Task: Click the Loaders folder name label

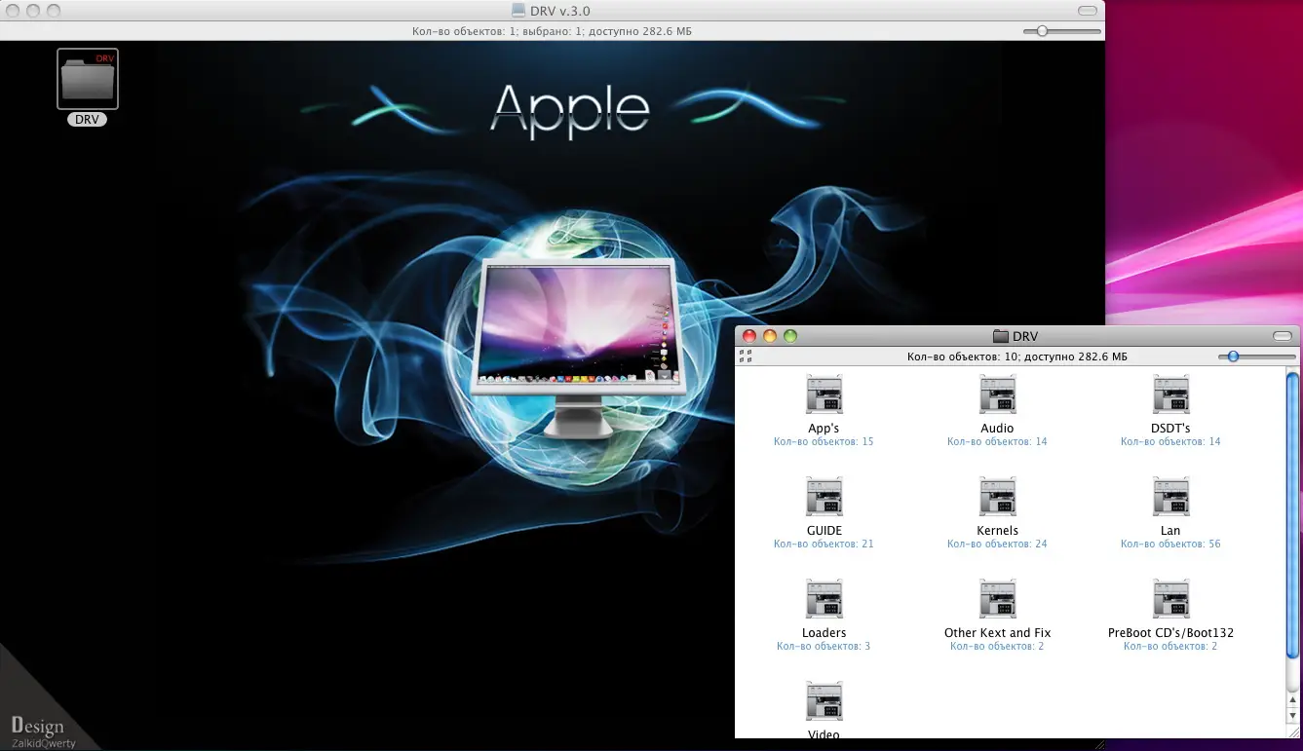Action: click(824, 633)
